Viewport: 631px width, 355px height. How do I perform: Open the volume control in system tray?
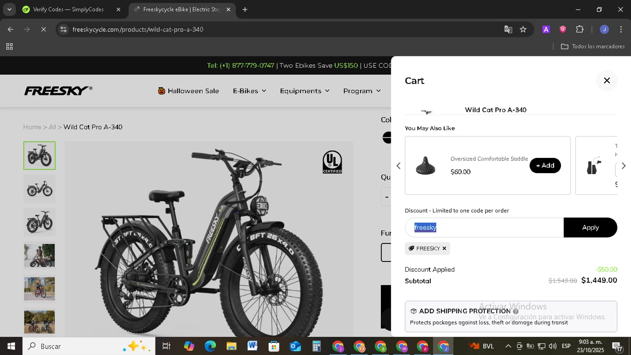[553, 346]
